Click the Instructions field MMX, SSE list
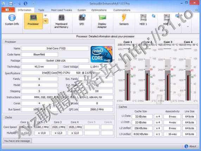Image resolution: width=201 pixels, height=151 pixels. [67, 97]
